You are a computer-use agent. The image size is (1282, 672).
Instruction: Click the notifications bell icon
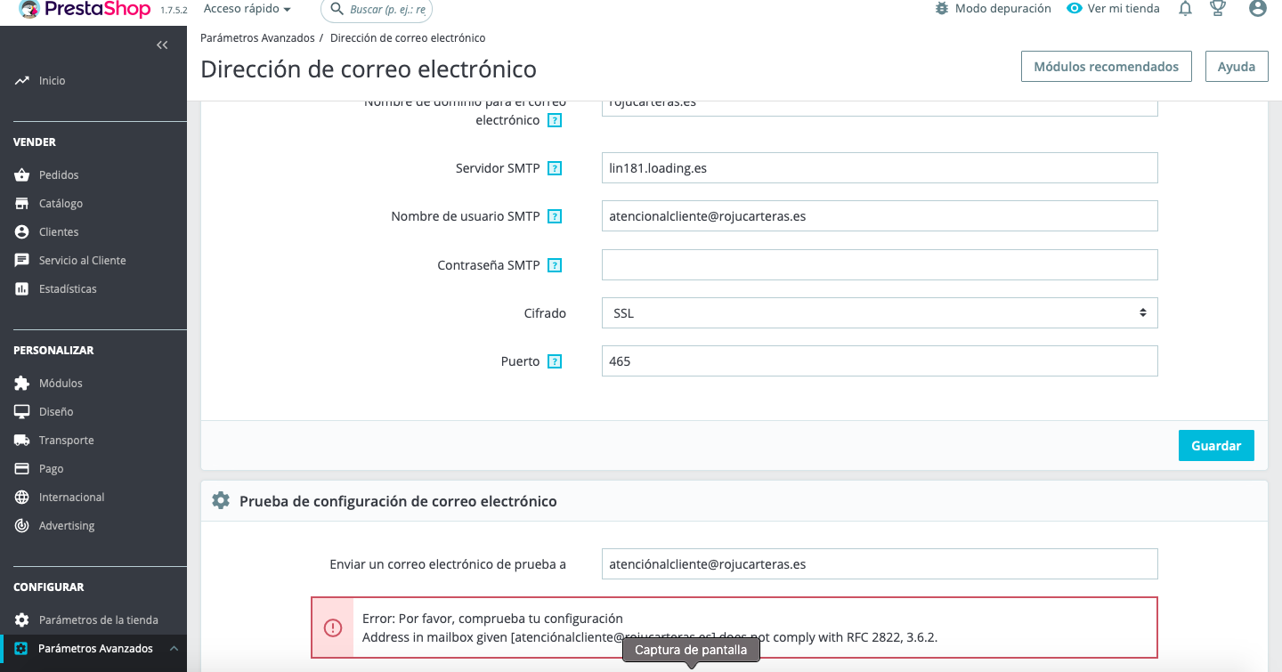pyautogui.click(x=1185, y=9)
